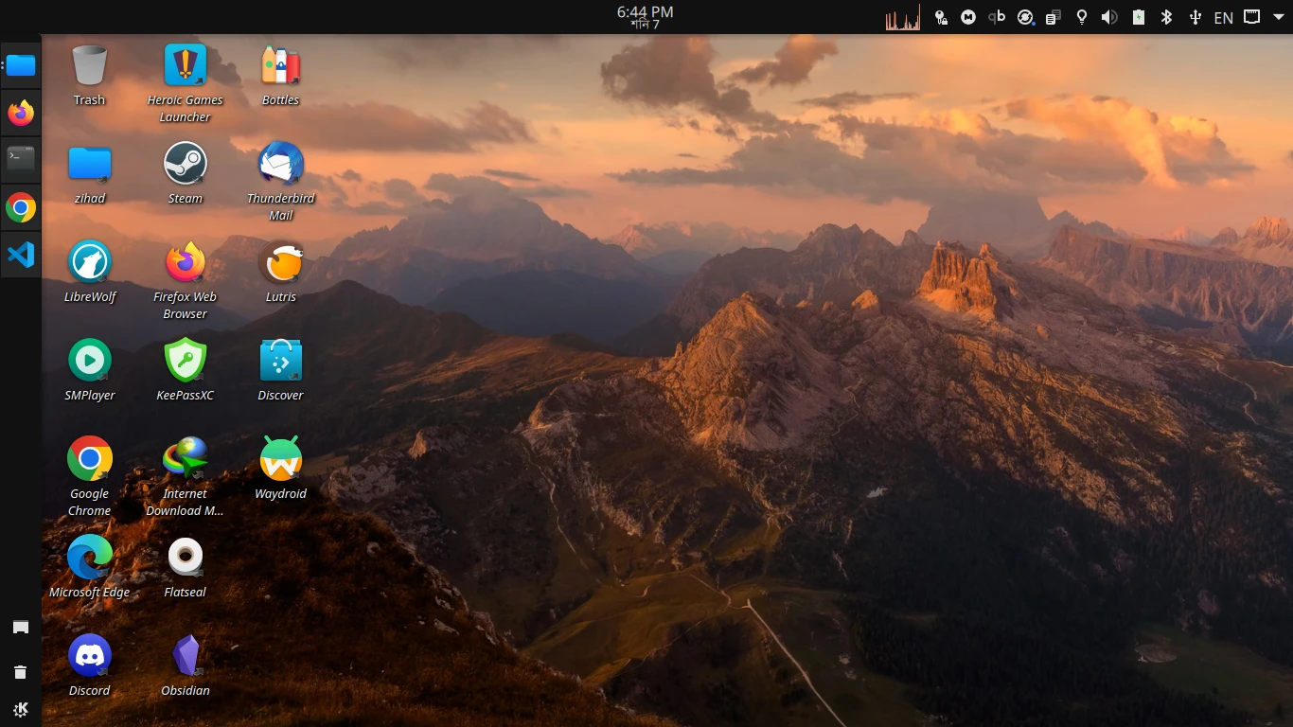
Task: Mute audio via the tray speaker icon
Action: click(x=1108, y=16)
